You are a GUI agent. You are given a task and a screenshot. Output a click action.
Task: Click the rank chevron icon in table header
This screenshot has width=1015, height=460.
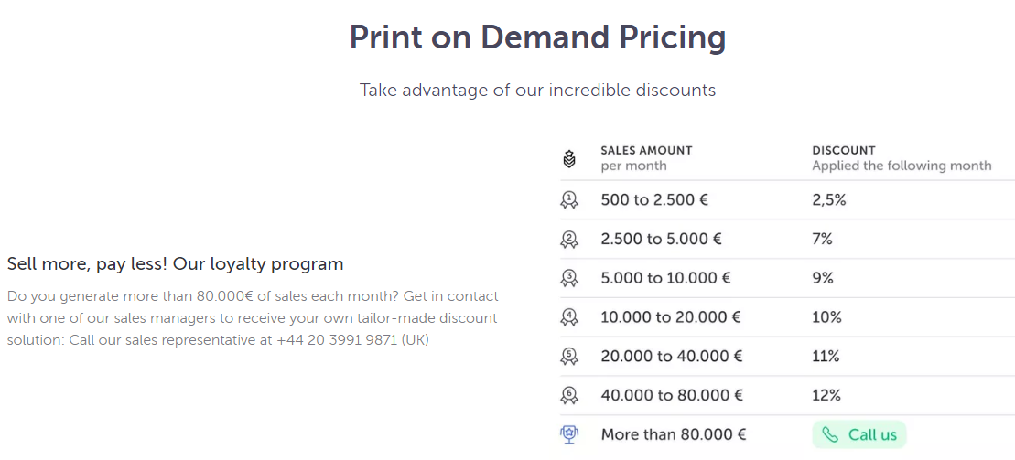tap(569, 158)
